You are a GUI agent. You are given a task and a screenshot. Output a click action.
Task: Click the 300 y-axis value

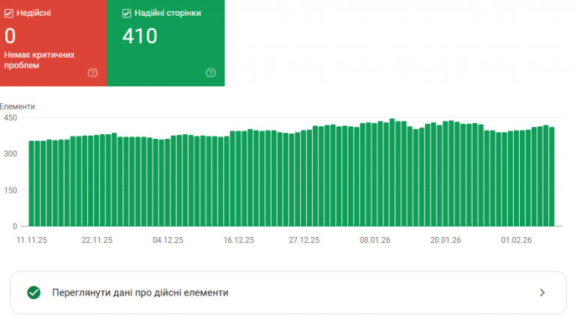click(x=10, y=154)
